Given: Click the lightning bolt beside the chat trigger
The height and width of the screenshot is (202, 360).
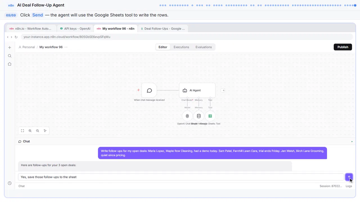Looking at the screenshot, I should 138,90.
